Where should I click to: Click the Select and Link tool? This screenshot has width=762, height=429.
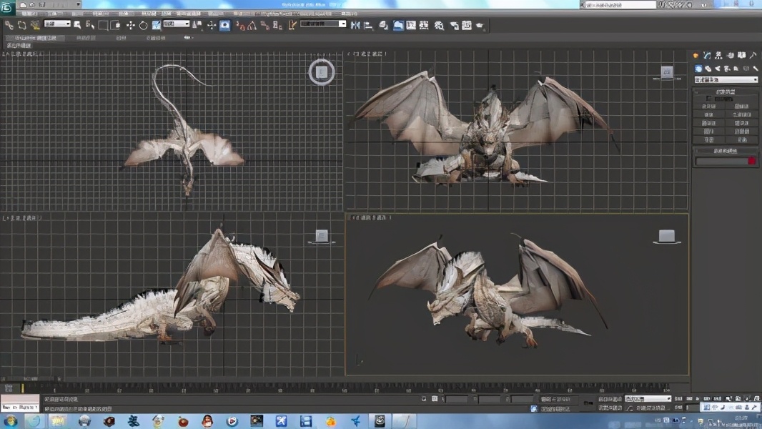tap(9, 25)
